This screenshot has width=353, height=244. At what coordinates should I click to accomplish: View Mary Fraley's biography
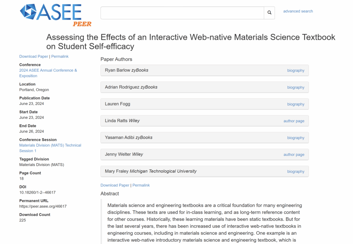295,172
